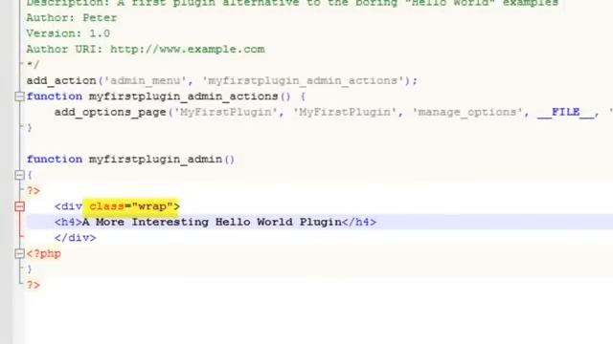Click the 'Author: Peter' comment line
Screen dimensions: 613x344
(72, 18)
